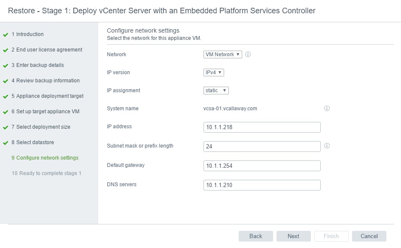Click the 'Configure network settings' heading
401x248 pixels.
pyautogui.click(x=143, y=30)
